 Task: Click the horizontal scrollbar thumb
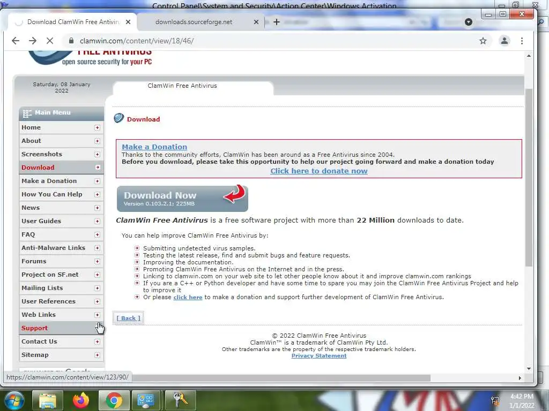[x=281, y=378]
